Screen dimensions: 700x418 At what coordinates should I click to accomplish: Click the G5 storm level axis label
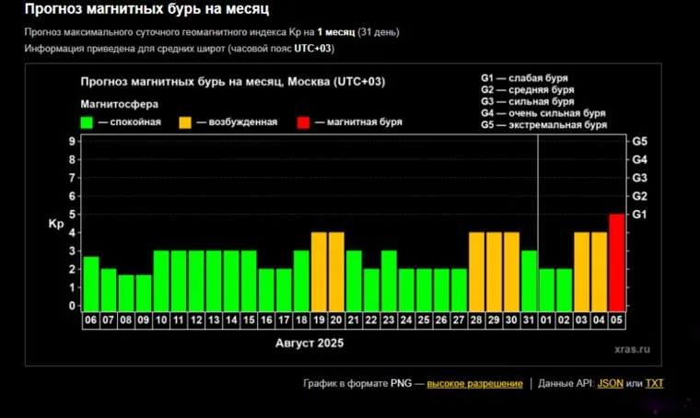coord(640,141)
